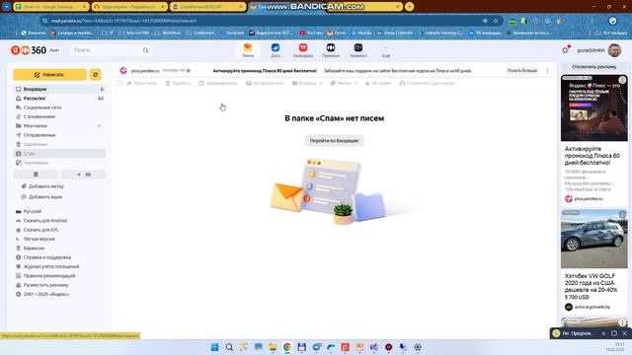Click Перейти во Входящие button
Image resolution: width=632 pixels, height=355 pixels.
pos(334,140)
